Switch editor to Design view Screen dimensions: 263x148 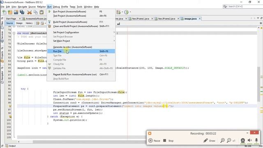click(x=19, y=23)
